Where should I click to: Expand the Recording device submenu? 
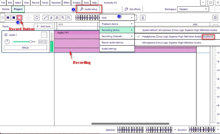(117, 30)
